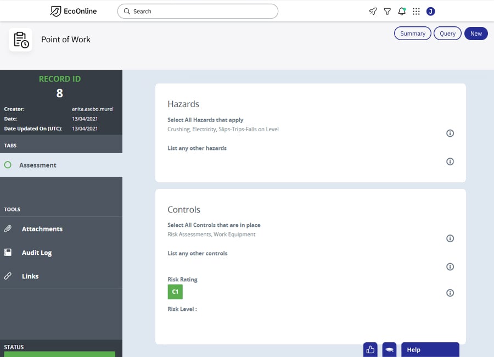Open the filter funnel icon
Screen dimensions: 494x357
pyautogui.click(x=387, y=11)
